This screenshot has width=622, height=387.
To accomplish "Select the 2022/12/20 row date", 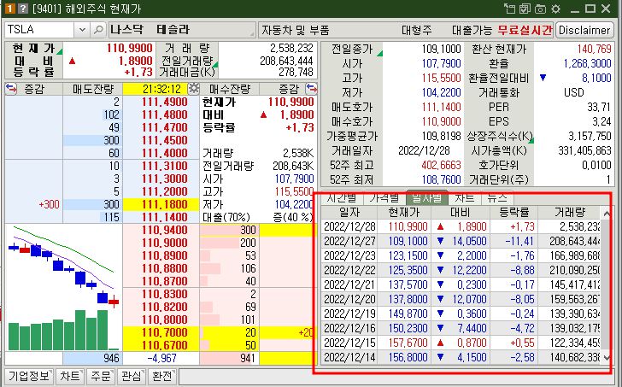I will pyautogui.click(x=349, y=299).
